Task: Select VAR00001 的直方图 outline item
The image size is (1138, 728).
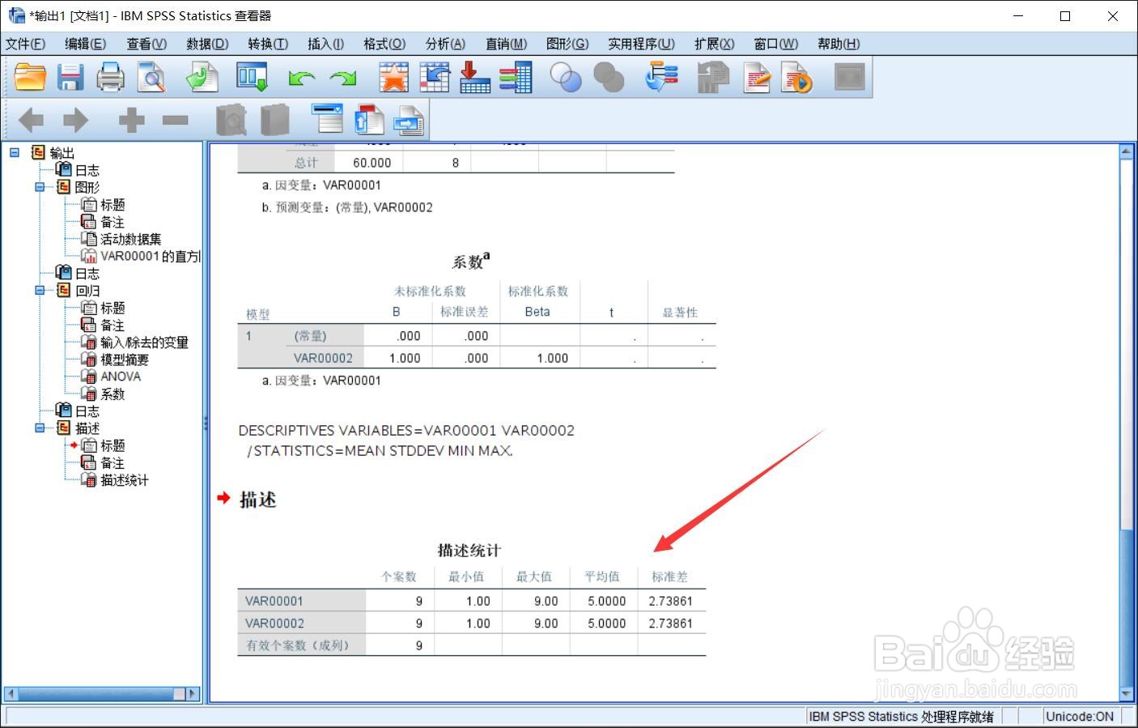Action: point(150,256)
